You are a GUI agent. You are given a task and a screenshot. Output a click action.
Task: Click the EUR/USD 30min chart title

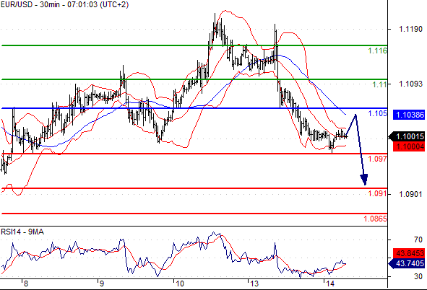coord(64,4)
